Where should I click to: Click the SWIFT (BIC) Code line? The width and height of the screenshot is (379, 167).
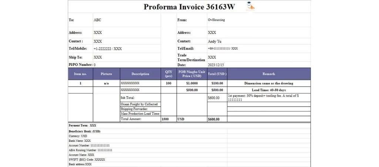point(87,160)
